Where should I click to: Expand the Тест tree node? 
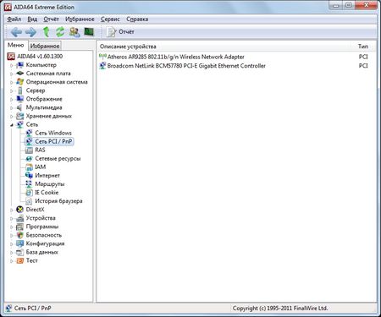(x=11, y=261)
